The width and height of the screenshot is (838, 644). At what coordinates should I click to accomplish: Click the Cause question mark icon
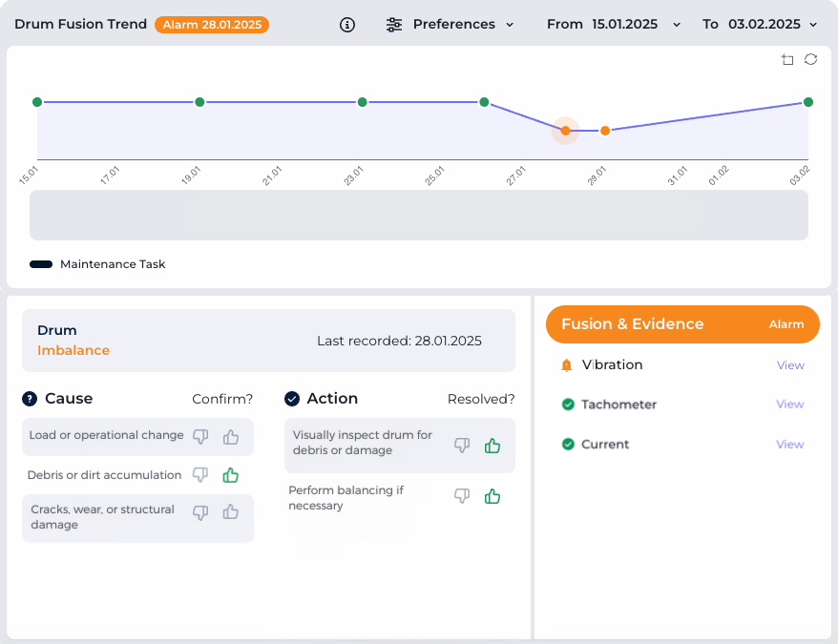click(30, 399)
